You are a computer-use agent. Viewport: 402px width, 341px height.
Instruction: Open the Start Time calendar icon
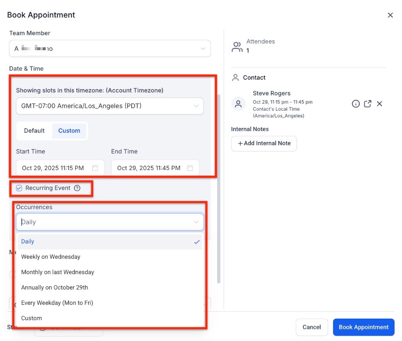click(95, 168)
